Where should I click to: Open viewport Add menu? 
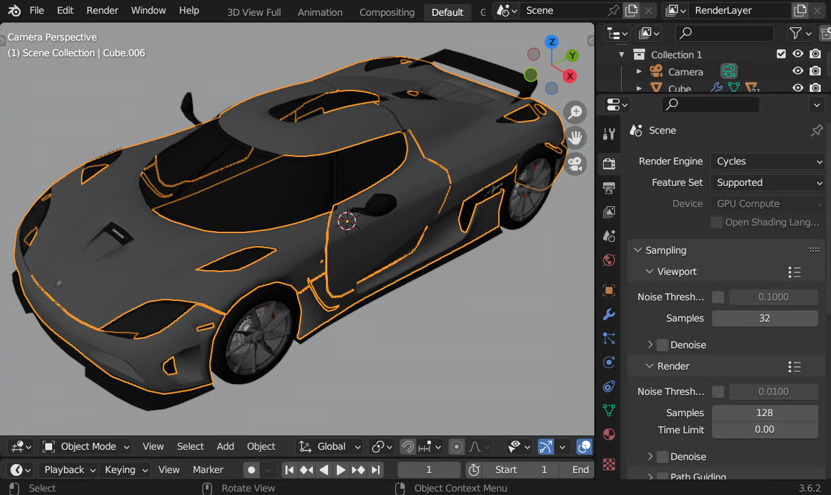[x=226, y=446]
